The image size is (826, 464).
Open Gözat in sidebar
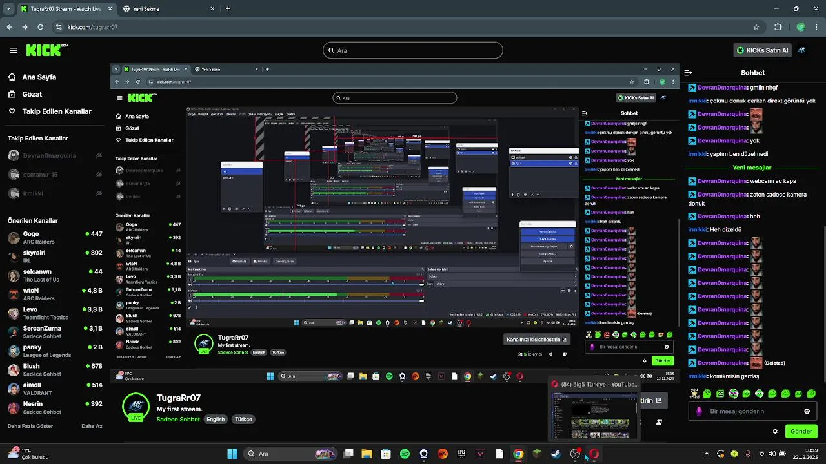[x=32, y=94]
